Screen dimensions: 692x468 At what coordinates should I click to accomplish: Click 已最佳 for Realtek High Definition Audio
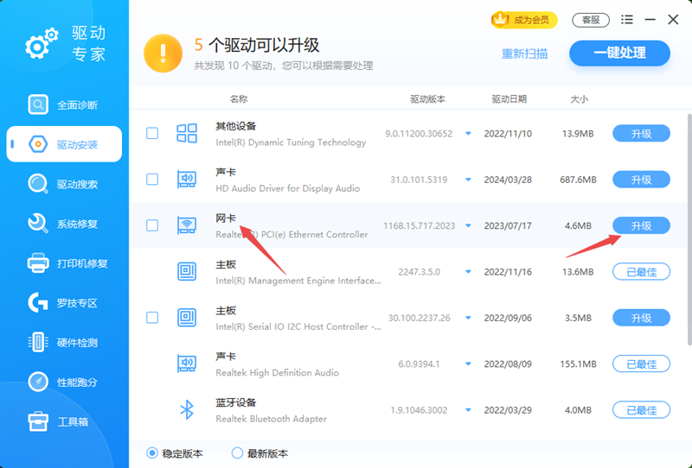click(641, 364)
